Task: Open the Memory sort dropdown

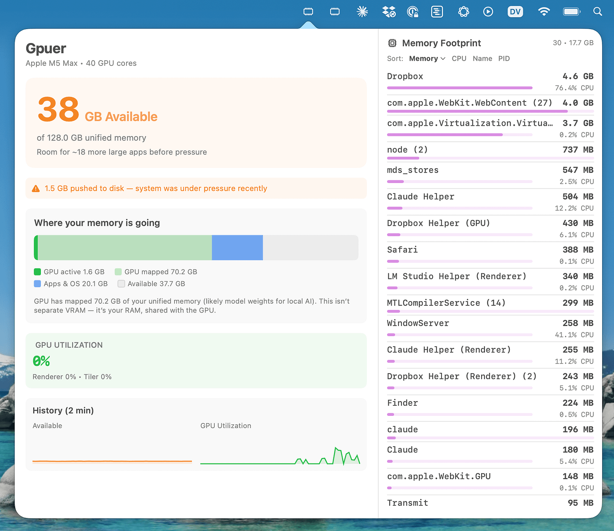Action: click(427, 58)
